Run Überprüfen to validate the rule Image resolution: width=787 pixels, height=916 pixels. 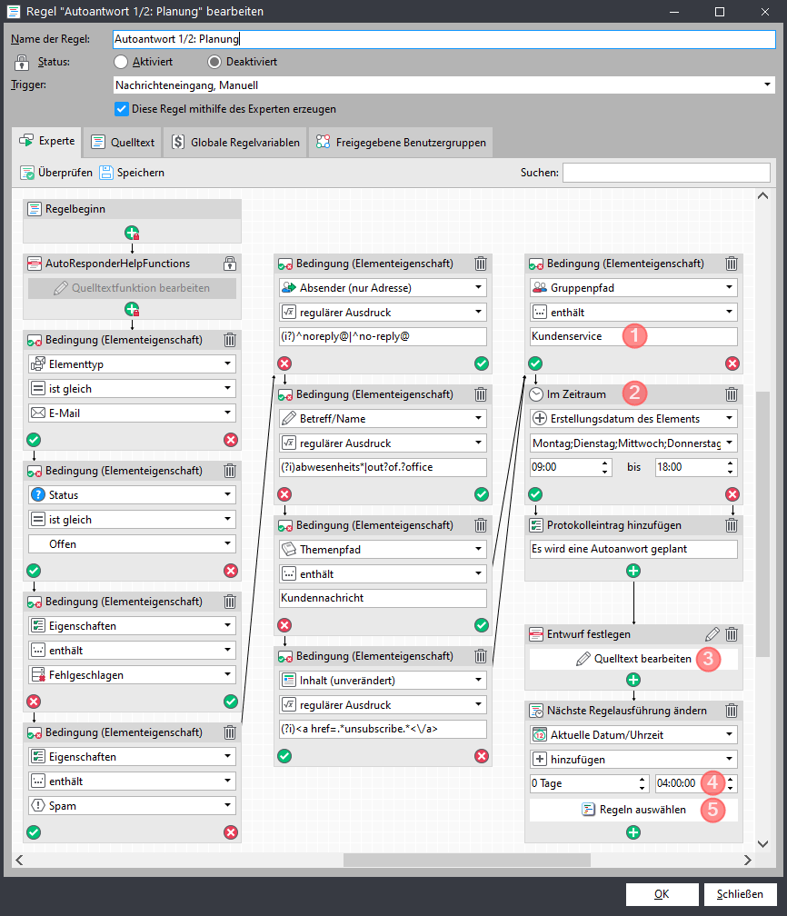56,173
